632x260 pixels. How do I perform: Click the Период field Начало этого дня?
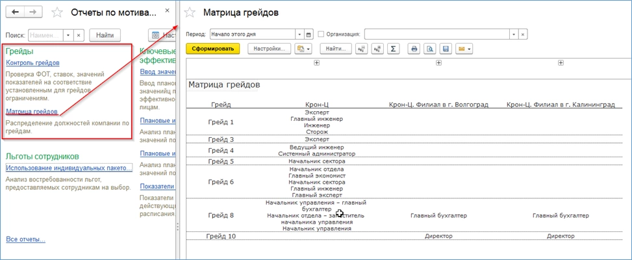point(252,34)
